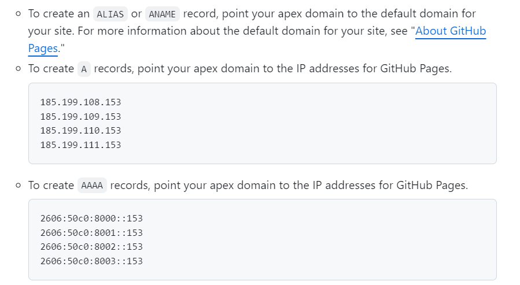Click IPv6 address 2606:50c0:8000::153
The width and height of the screenshot is (520, 285).
(91, 219)
